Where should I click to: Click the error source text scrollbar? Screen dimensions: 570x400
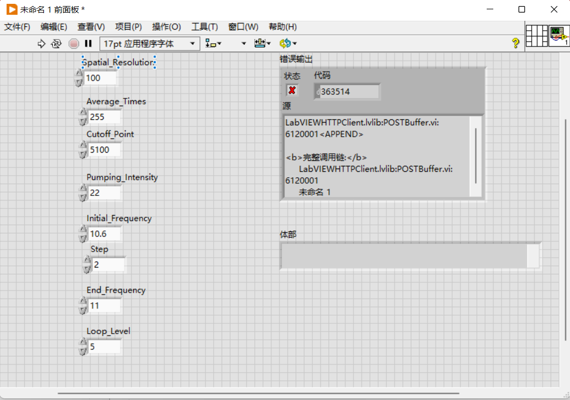pyautogui.click(x=476, y=156)
